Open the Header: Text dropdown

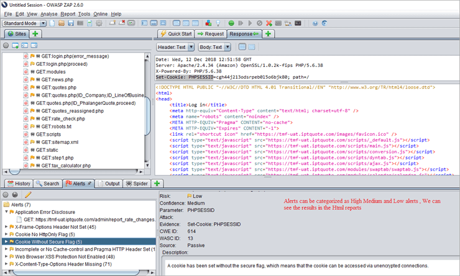(175, 47)
